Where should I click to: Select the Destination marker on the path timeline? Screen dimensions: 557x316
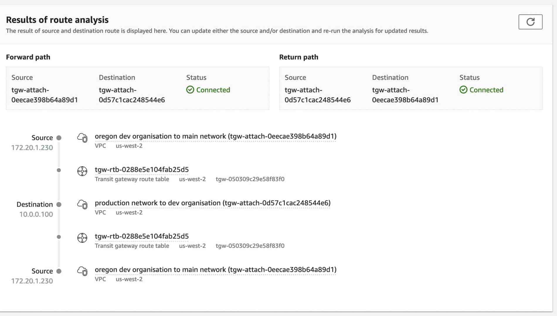click(x=59, y=205)
